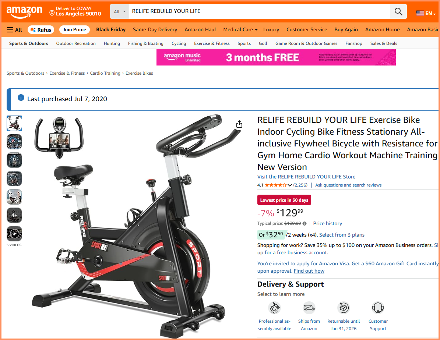Open the All hamburger menu
The image size is (440, 340).
pyautogui.click(x=14, y=30)
